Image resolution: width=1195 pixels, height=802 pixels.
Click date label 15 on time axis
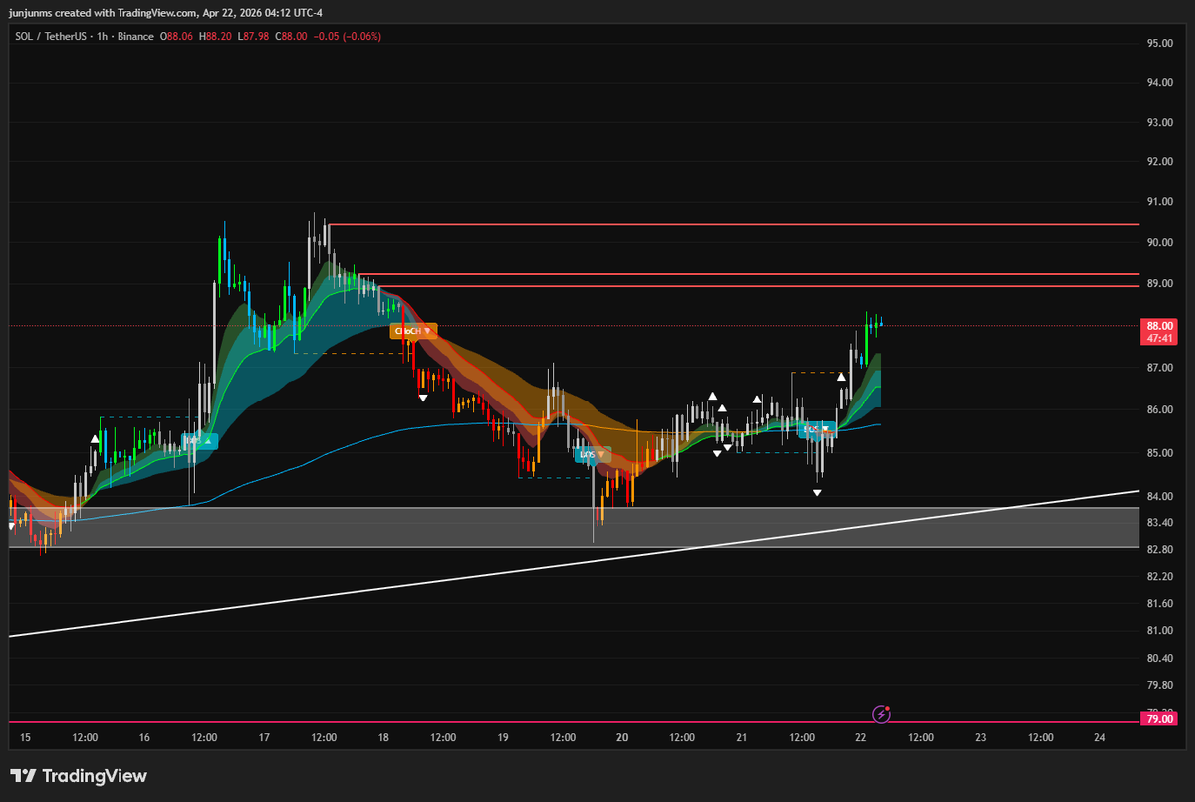(x=26, y=738)
